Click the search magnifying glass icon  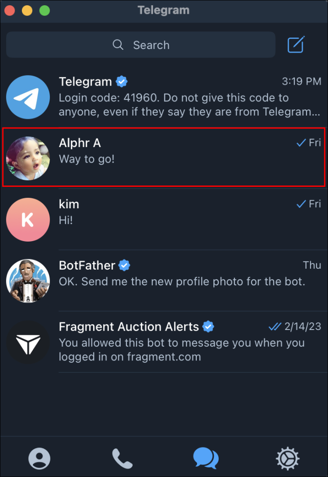tap(118, 45)
